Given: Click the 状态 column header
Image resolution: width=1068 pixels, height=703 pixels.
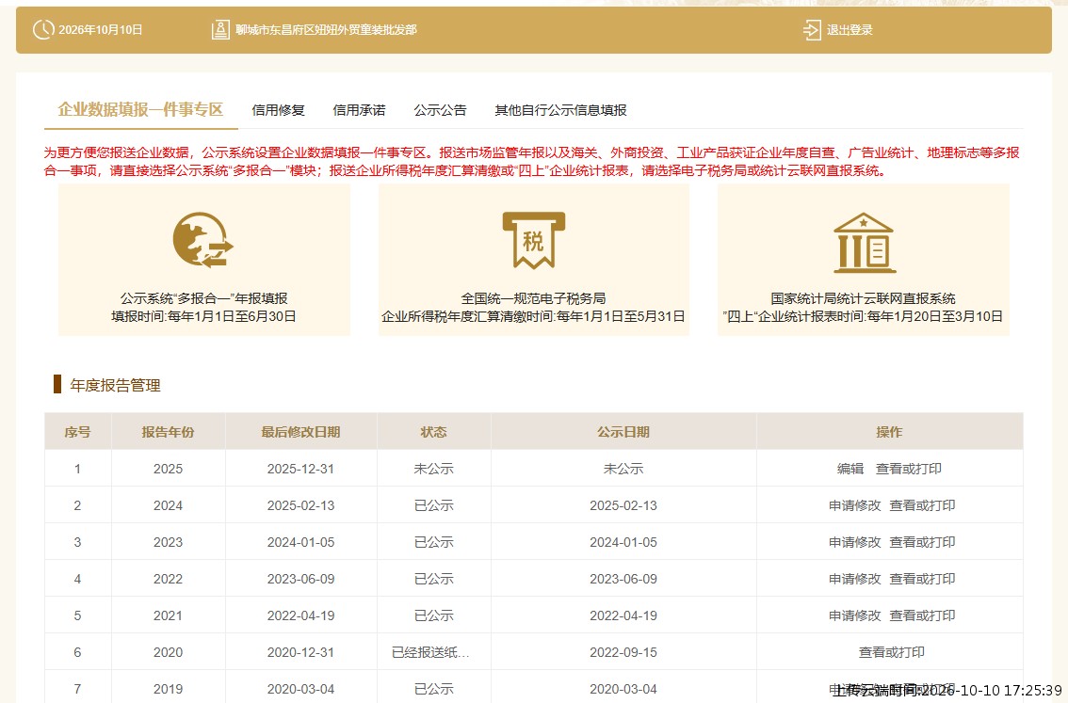Looking at the screenshot, I should pos(433,432).
